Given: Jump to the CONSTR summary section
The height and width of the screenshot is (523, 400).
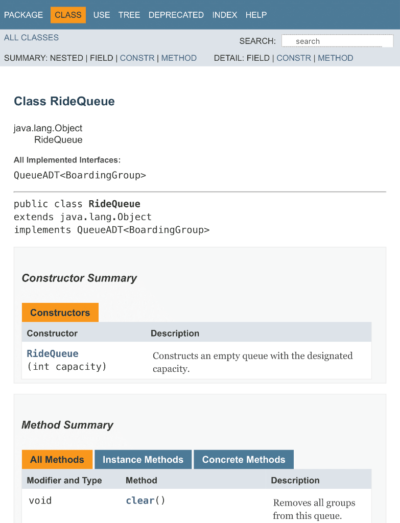Looking at the screenshot, I should 137,58.
